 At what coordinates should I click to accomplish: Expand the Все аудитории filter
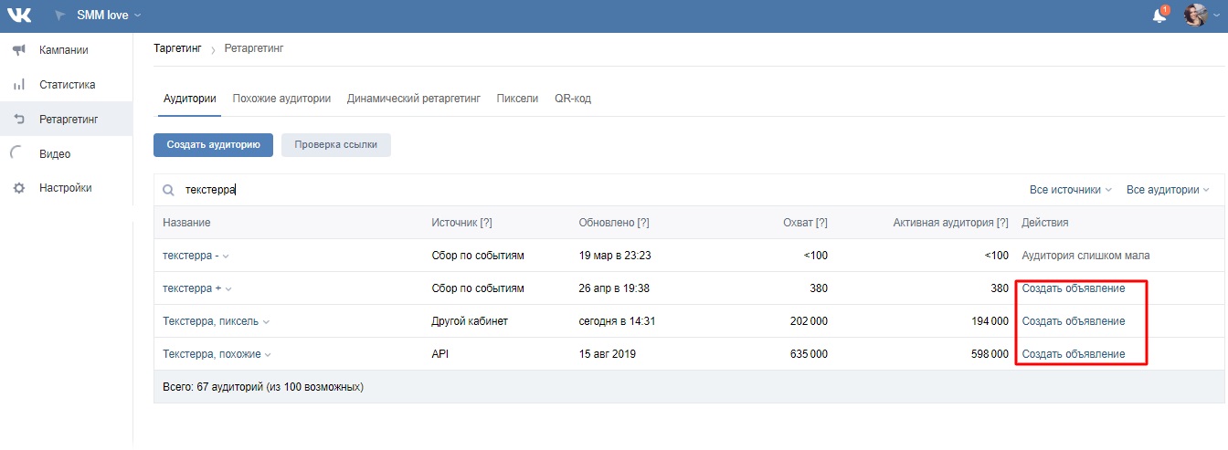click(1168, 190)
